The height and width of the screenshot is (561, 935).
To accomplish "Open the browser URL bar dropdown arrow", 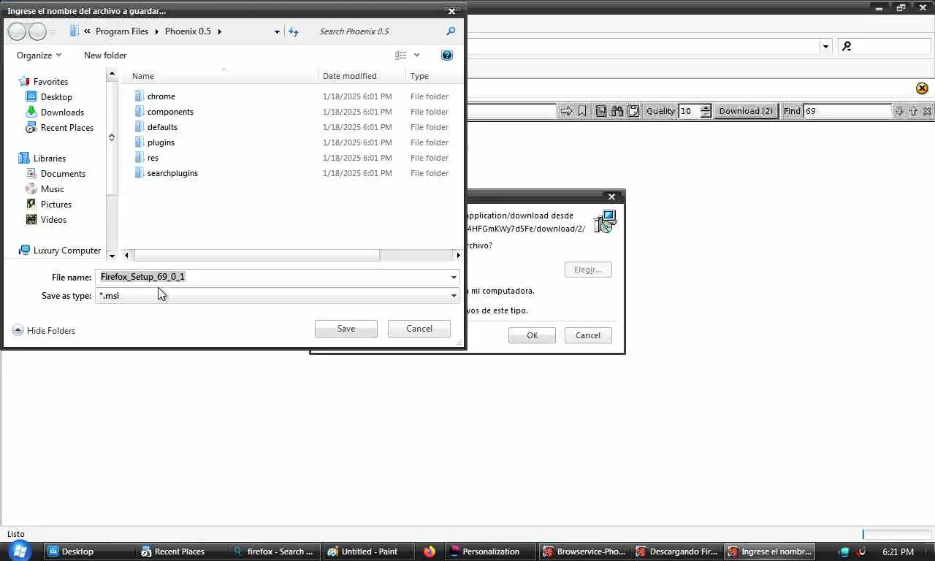I will coord(825,46).
